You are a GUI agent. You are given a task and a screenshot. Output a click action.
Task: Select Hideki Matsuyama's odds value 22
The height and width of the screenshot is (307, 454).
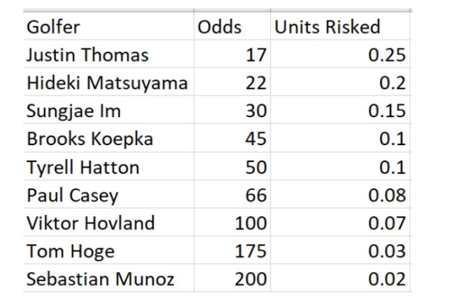click(256, 83)
